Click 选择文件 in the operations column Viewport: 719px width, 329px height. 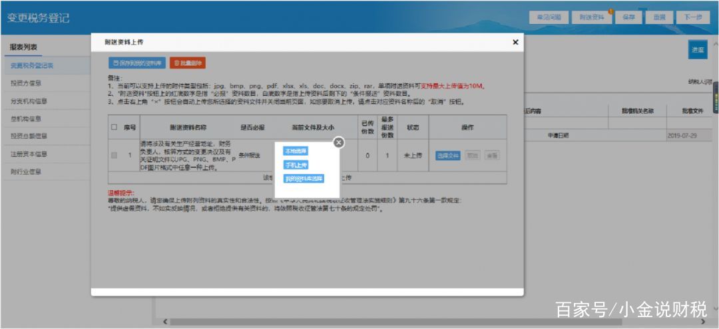(x=447, y=156)
